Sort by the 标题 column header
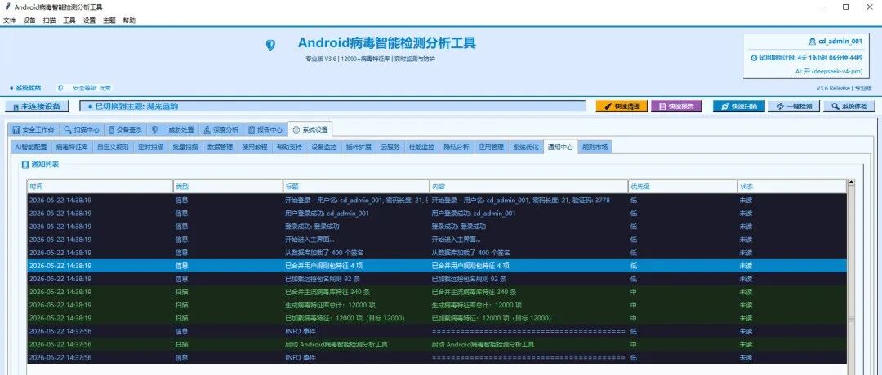 point(356,187)
